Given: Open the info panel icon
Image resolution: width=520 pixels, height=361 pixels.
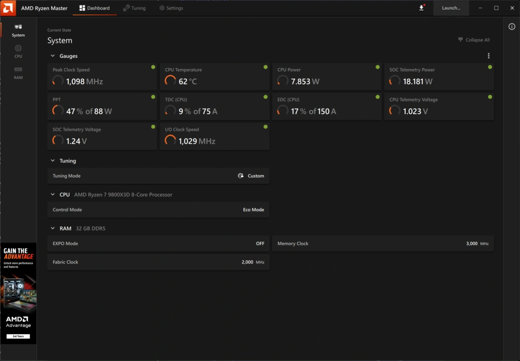Looking at the screenshot, I should (512, 26).
